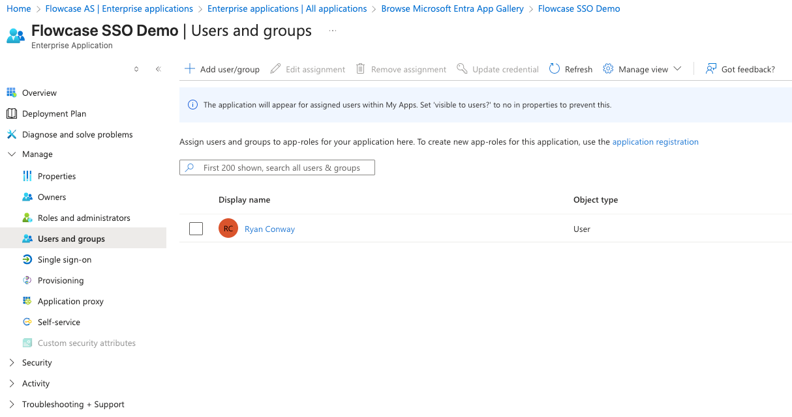Screen dimensions: 792x417
Task: Collapse the Manage section chevron
Action: point(11,154)
